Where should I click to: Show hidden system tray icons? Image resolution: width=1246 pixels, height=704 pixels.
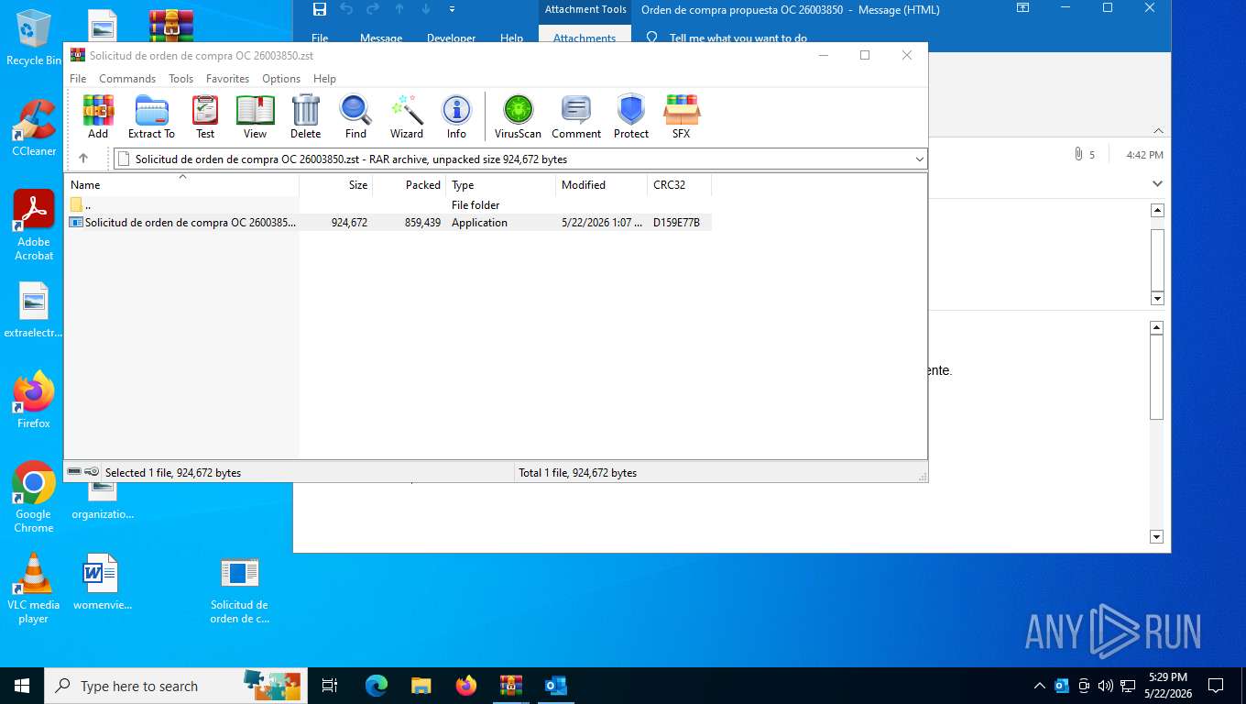[x=1039, y=686]
